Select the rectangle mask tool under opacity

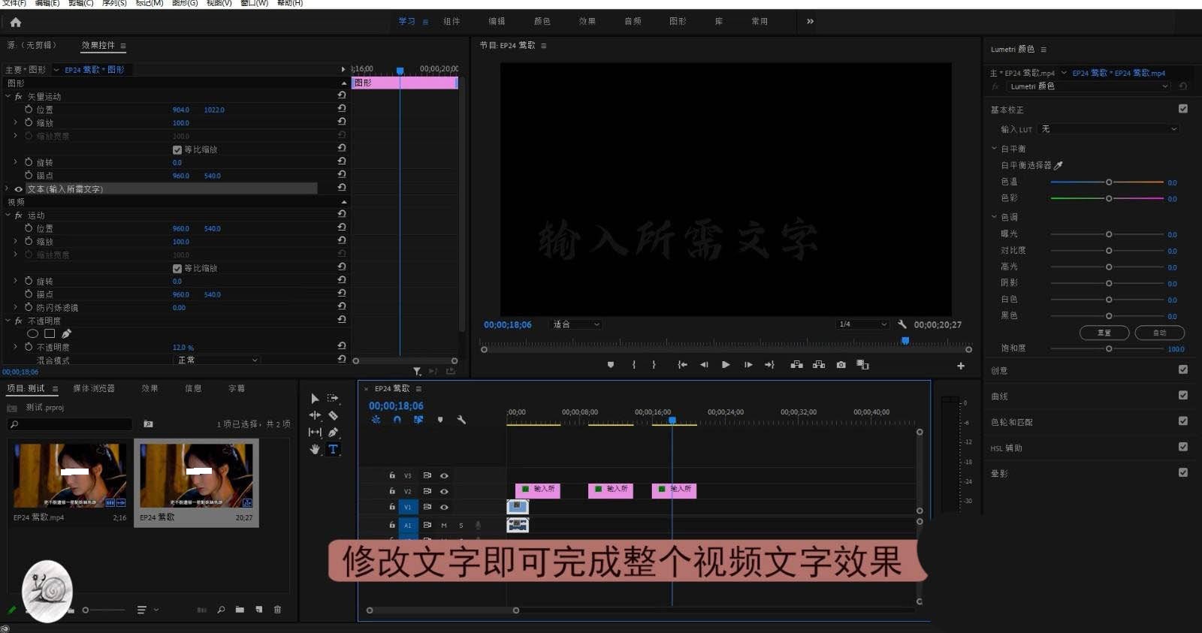(50, 333)
